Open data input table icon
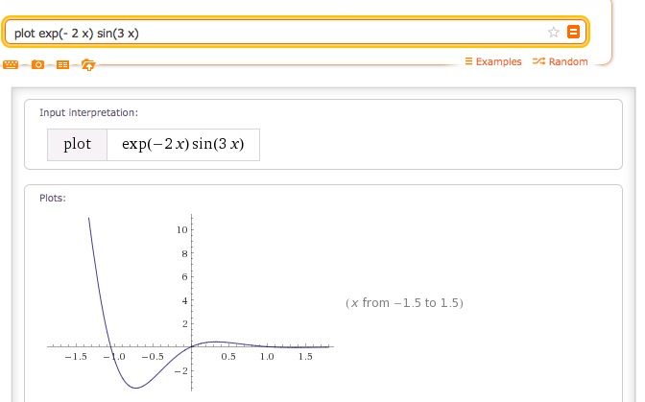 point(62,64)
